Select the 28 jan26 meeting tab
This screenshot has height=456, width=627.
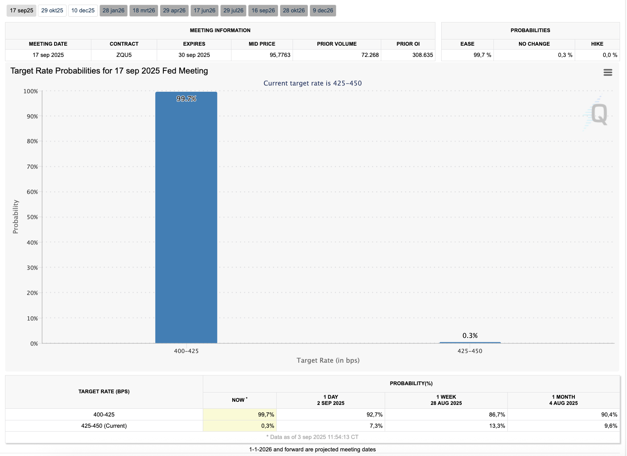pyautogui.click(x=113, y=10)
